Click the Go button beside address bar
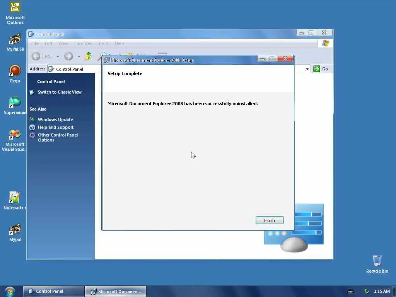Screen dimensions: 396x297 tap(321, 69)
